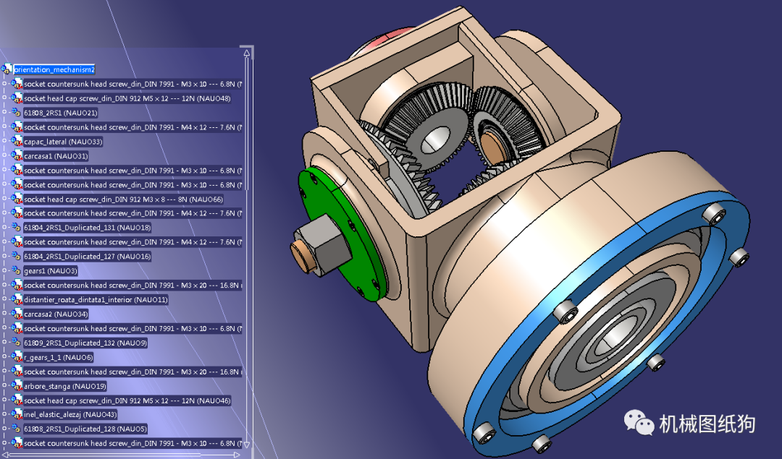Screen dimensions: 782x459
Task: Expand the 61808_2RS1 (NAUO21) node
Action: 4,113
